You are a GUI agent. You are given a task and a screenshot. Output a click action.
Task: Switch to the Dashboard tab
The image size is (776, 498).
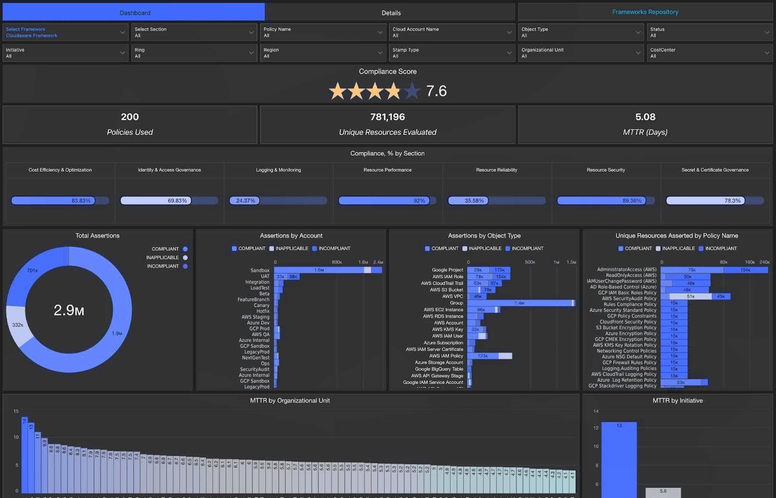(134, 13)
